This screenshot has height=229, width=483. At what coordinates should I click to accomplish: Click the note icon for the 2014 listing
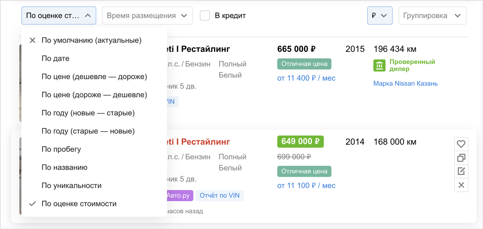tap(461, 172)
